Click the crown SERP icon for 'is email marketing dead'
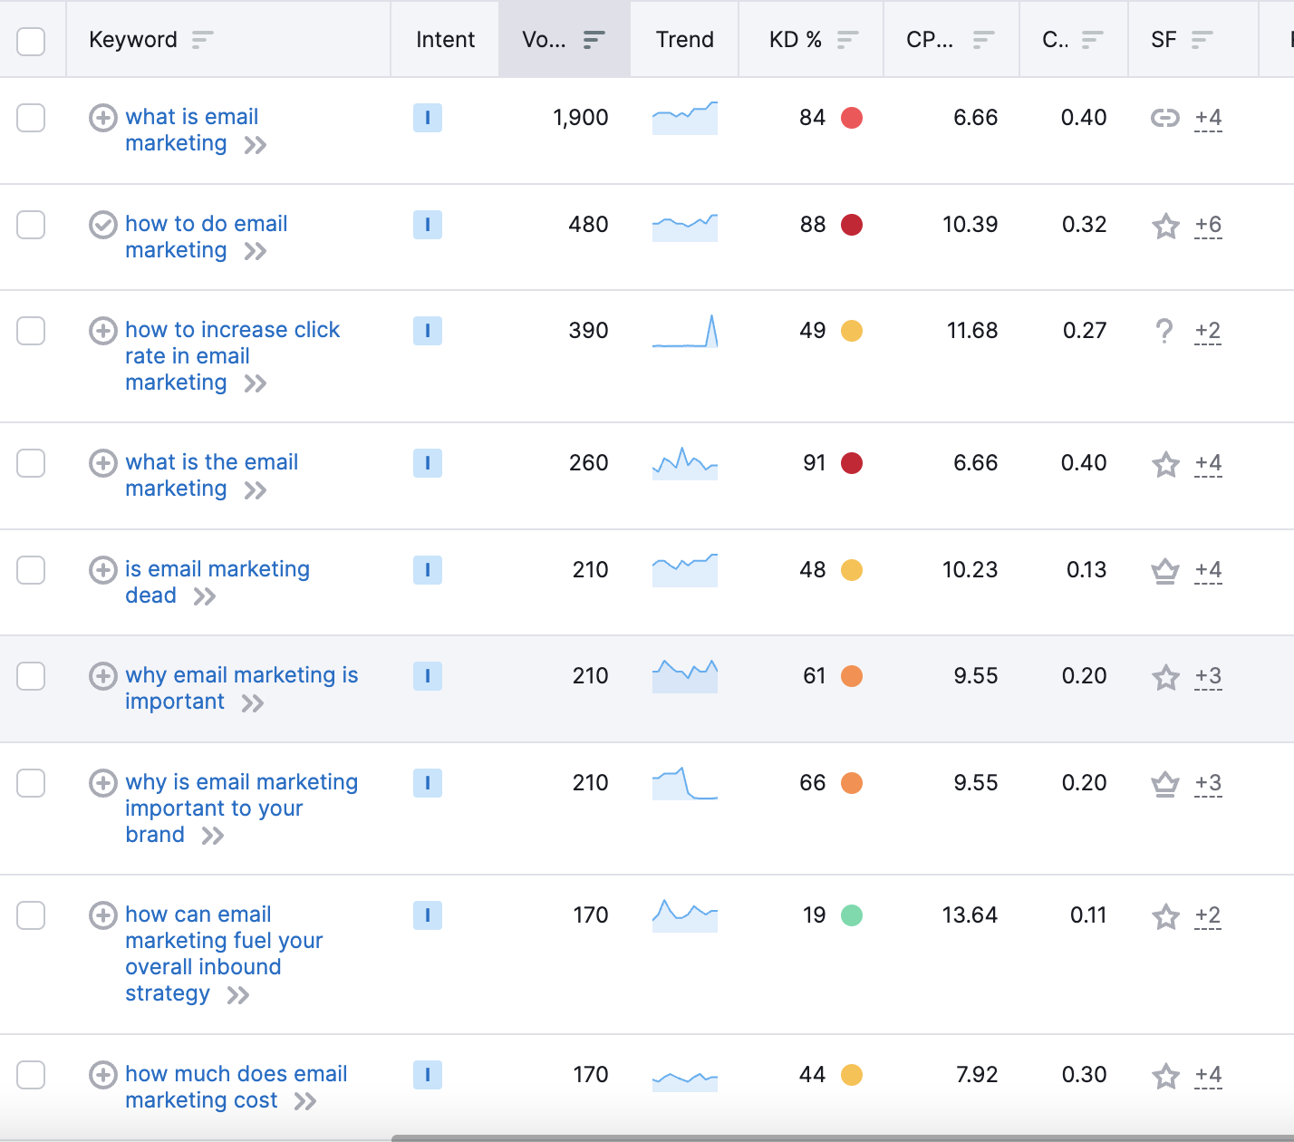Image resolution: width=1294 pixels, height=1142 pixels. 1164,571
